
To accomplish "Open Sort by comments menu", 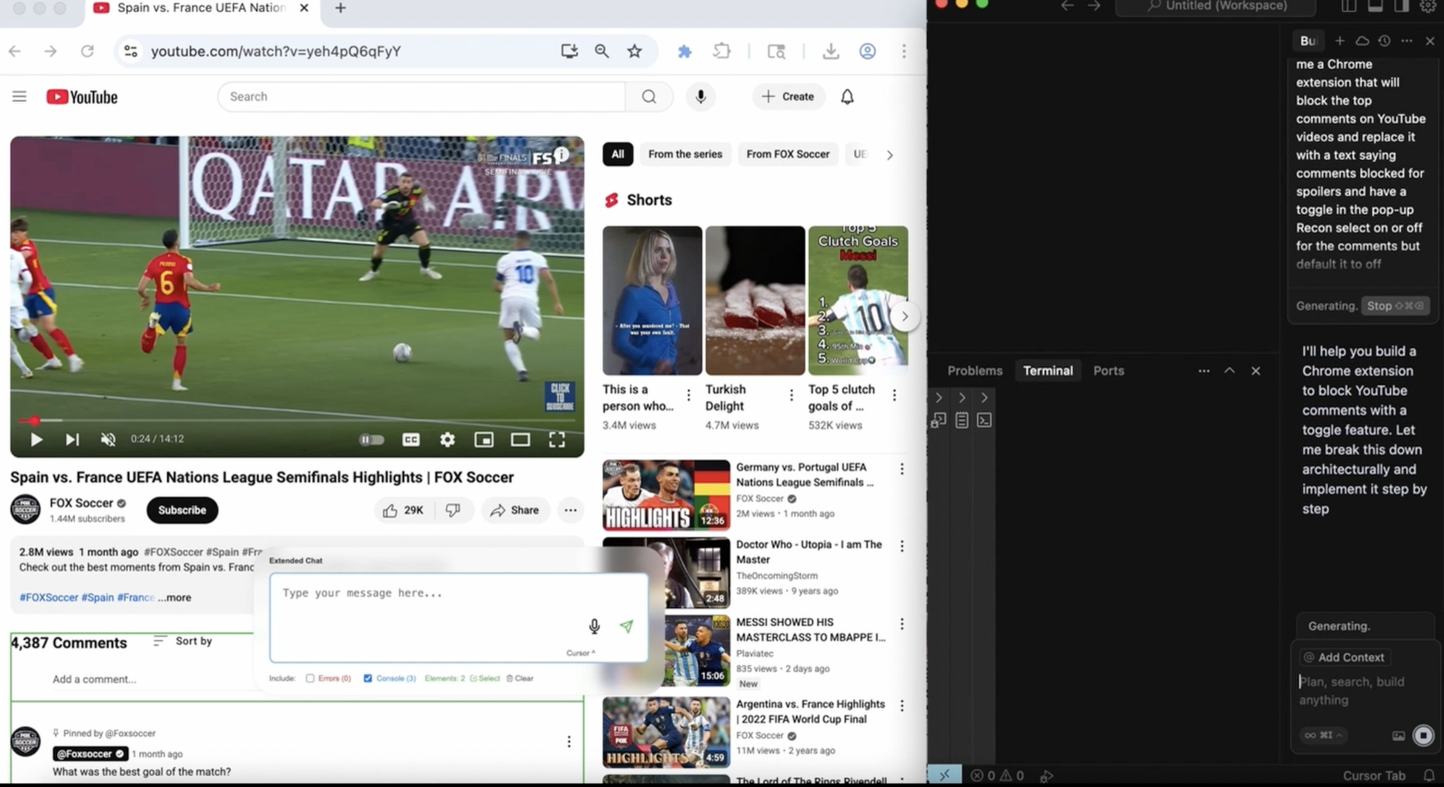I will (x=183, y=641).
